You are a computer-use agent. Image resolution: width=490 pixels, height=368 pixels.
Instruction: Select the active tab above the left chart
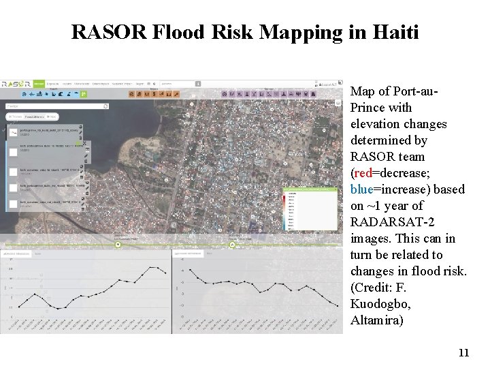[16, 254]
